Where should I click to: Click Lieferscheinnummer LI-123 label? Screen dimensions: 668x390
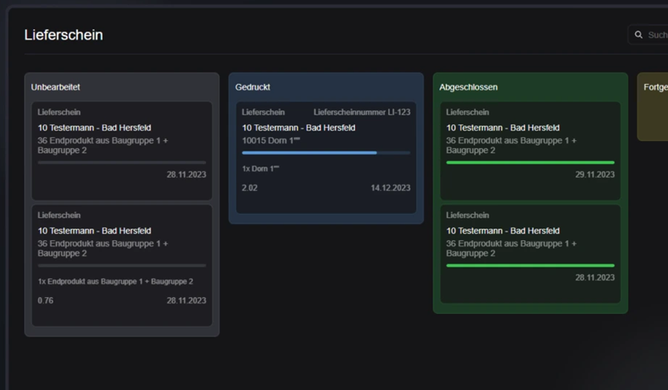coord(361,112)
